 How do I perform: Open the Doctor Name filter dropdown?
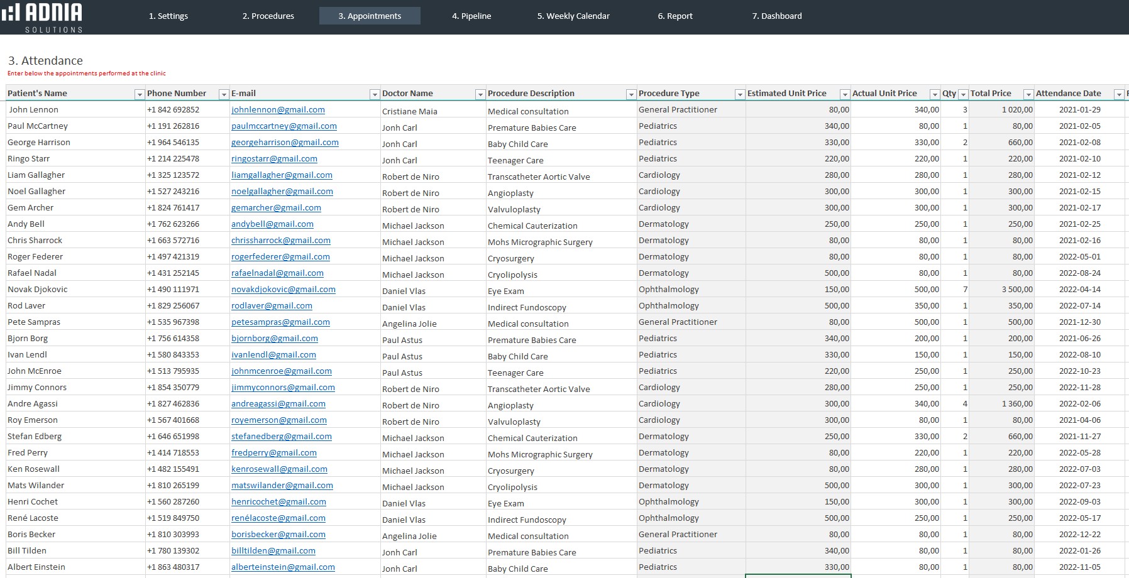pos(480,94)
